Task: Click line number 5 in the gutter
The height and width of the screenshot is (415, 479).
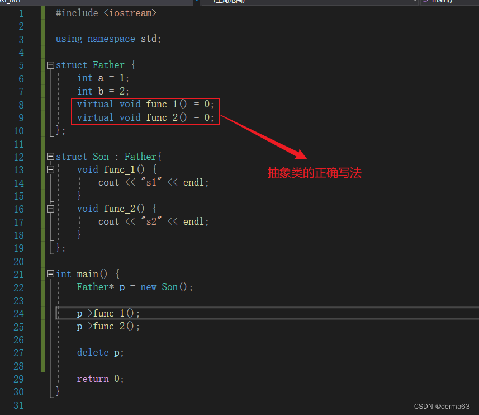Action: click(x=21, y=65)
